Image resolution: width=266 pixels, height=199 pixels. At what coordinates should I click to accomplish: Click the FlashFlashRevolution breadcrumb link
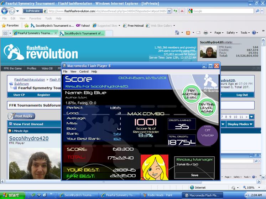coord(30,80)
